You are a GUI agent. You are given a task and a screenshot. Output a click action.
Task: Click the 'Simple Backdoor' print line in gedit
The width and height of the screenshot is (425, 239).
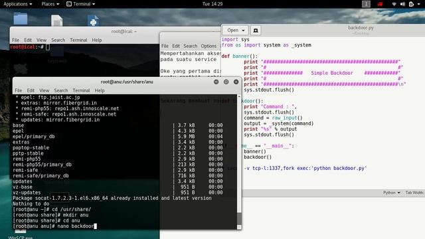(322, 73)
